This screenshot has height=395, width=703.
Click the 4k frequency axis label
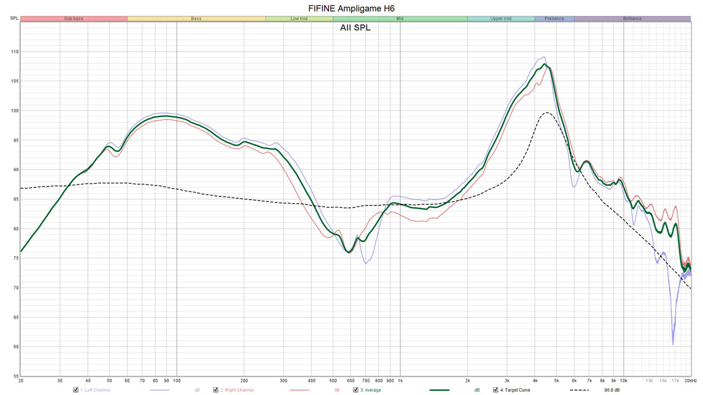pyautogui.click(x=535, y=380)
